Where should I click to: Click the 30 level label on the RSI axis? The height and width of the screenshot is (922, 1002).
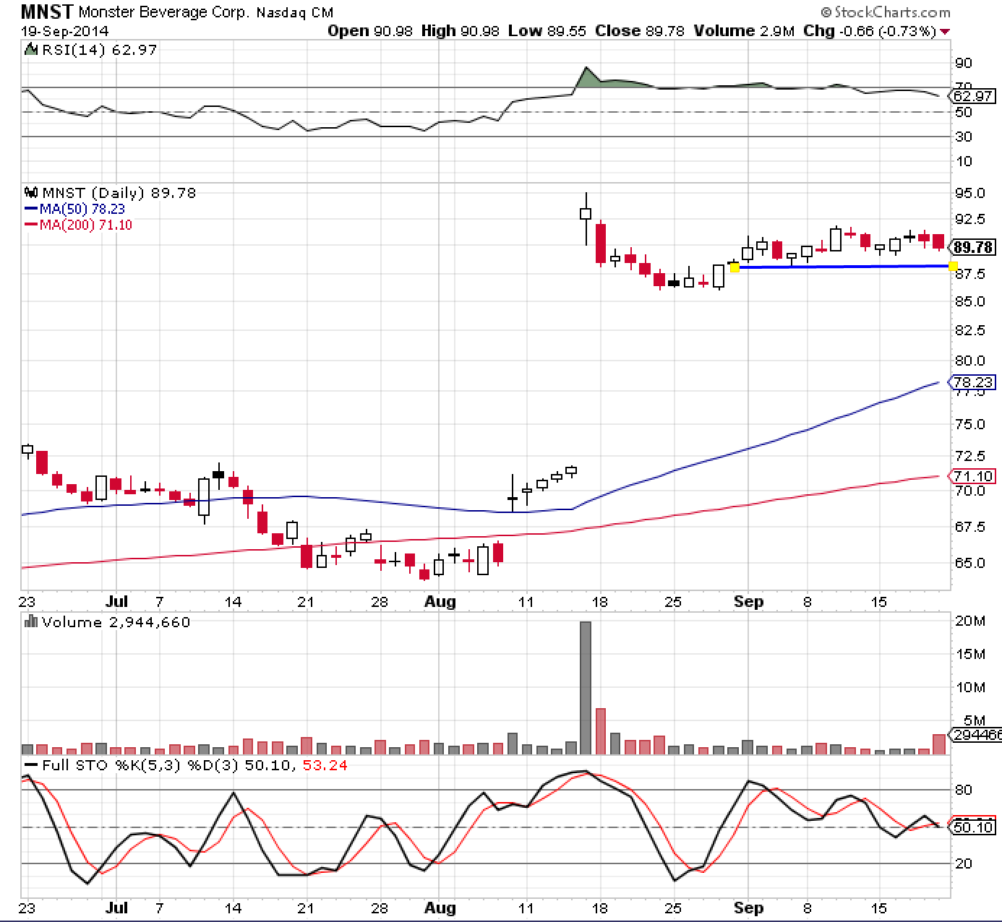(963, 137)
